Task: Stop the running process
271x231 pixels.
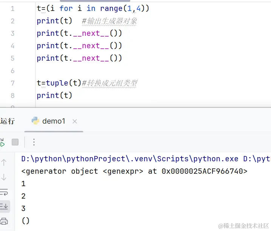Action: (15, 142)
